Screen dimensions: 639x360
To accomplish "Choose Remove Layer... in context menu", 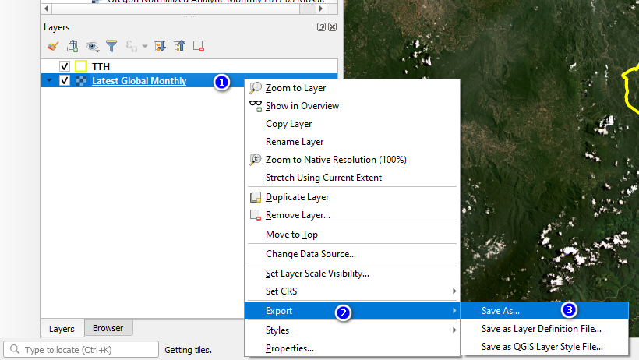I will [352, 215].
